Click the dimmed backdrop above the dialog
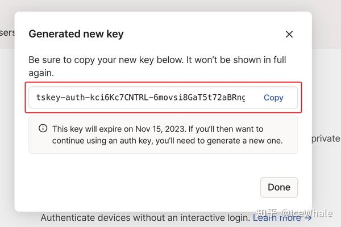The image size is (341, 227). (x=170, y=5)
